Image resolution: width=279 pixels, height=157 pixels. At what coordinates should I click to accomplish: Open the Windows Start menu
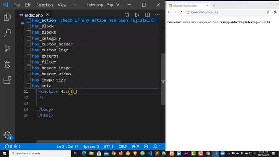pos(4,153)
